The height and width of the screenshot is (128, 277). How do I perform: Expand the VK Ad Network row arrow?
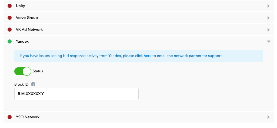[269, 30]
